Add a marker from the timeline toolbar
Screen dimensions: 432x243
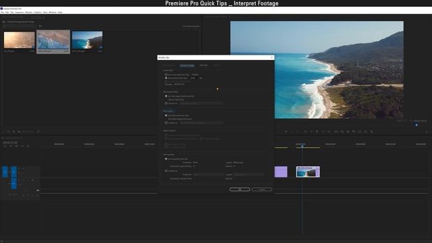click(22, 146)
